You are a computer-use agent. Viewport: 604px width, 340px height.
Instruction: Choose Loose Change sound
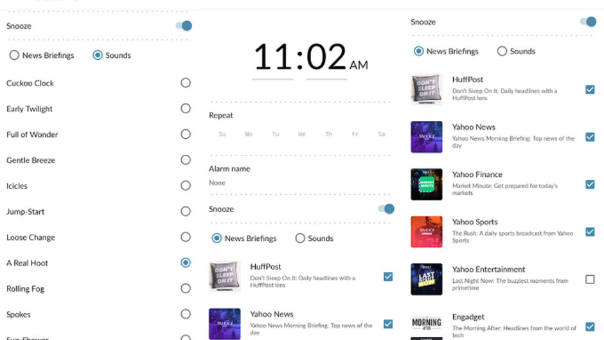(x=186, y=237)
